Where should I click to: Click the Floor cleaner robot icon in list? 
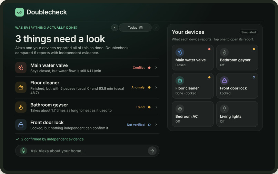point(21,87)
